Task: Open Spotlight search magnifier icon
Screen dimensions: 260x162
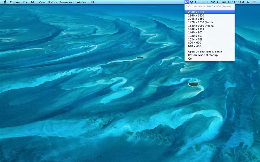Action: point(248,2)
